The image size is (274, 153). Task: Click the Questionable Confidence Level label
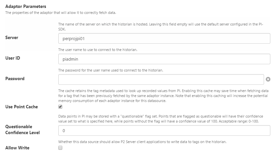pos(22,129)
